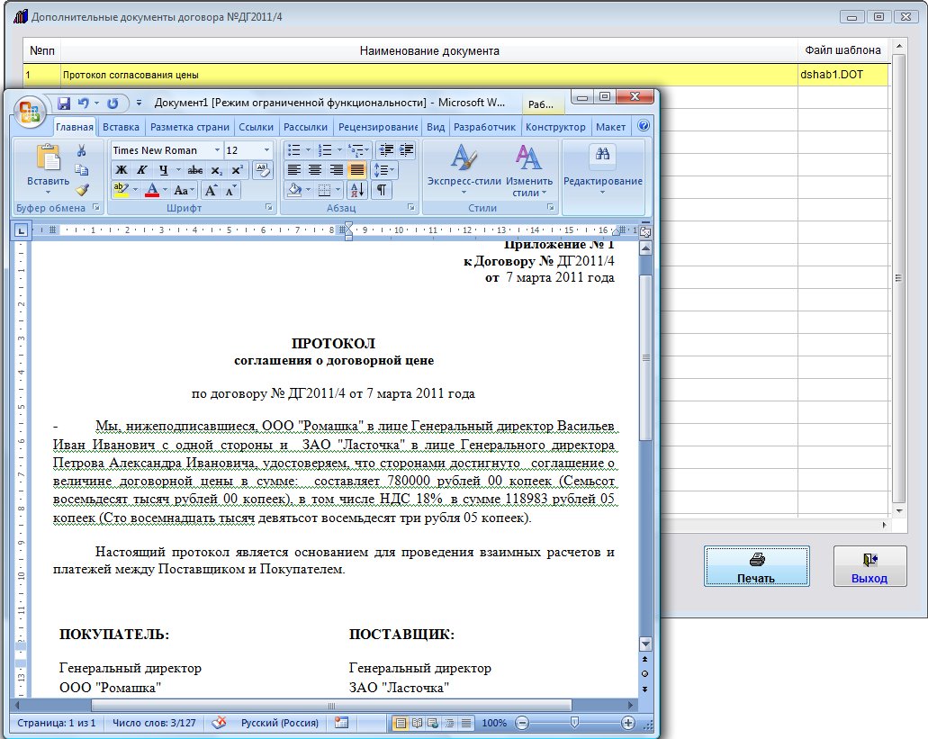Copy selection with the copy icon
This screenshot has width=928, height=739.
82,170
